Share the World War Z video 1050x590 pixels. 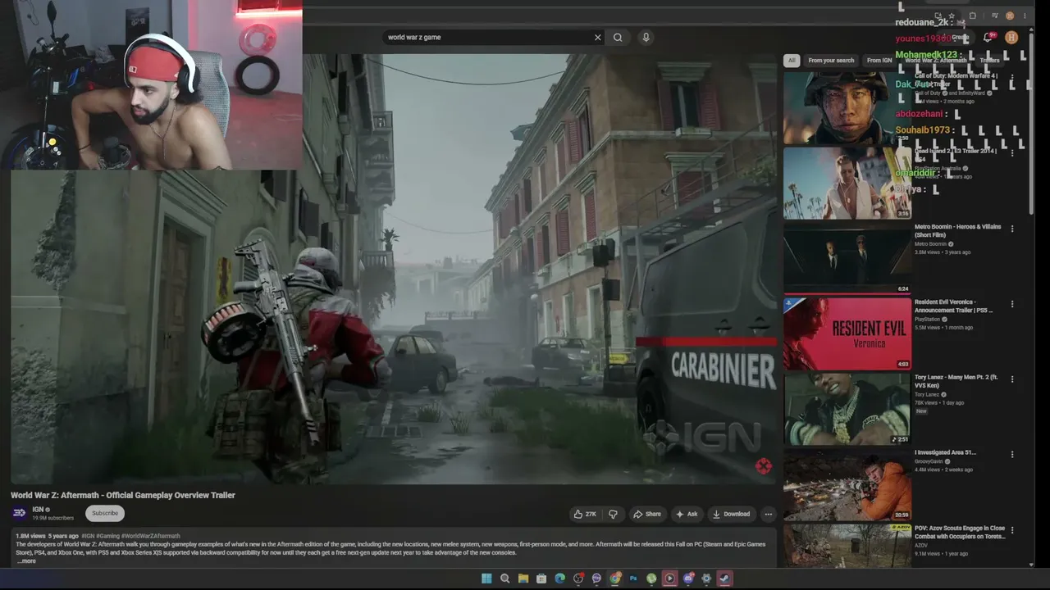click(x=647, y=514)
